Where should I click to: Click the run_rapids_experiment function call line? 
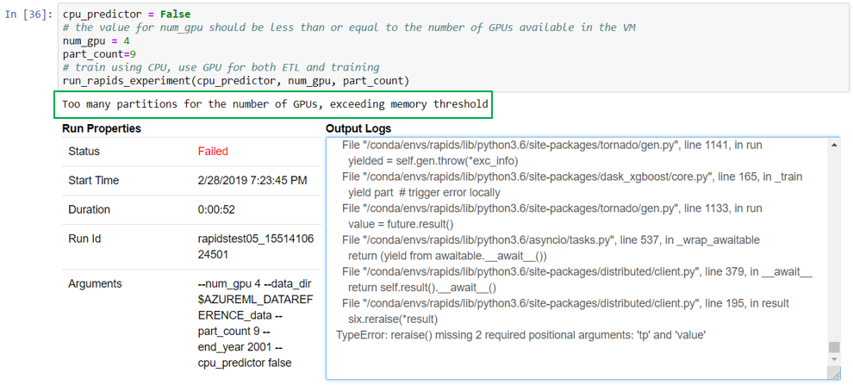[x=235, y=80]
